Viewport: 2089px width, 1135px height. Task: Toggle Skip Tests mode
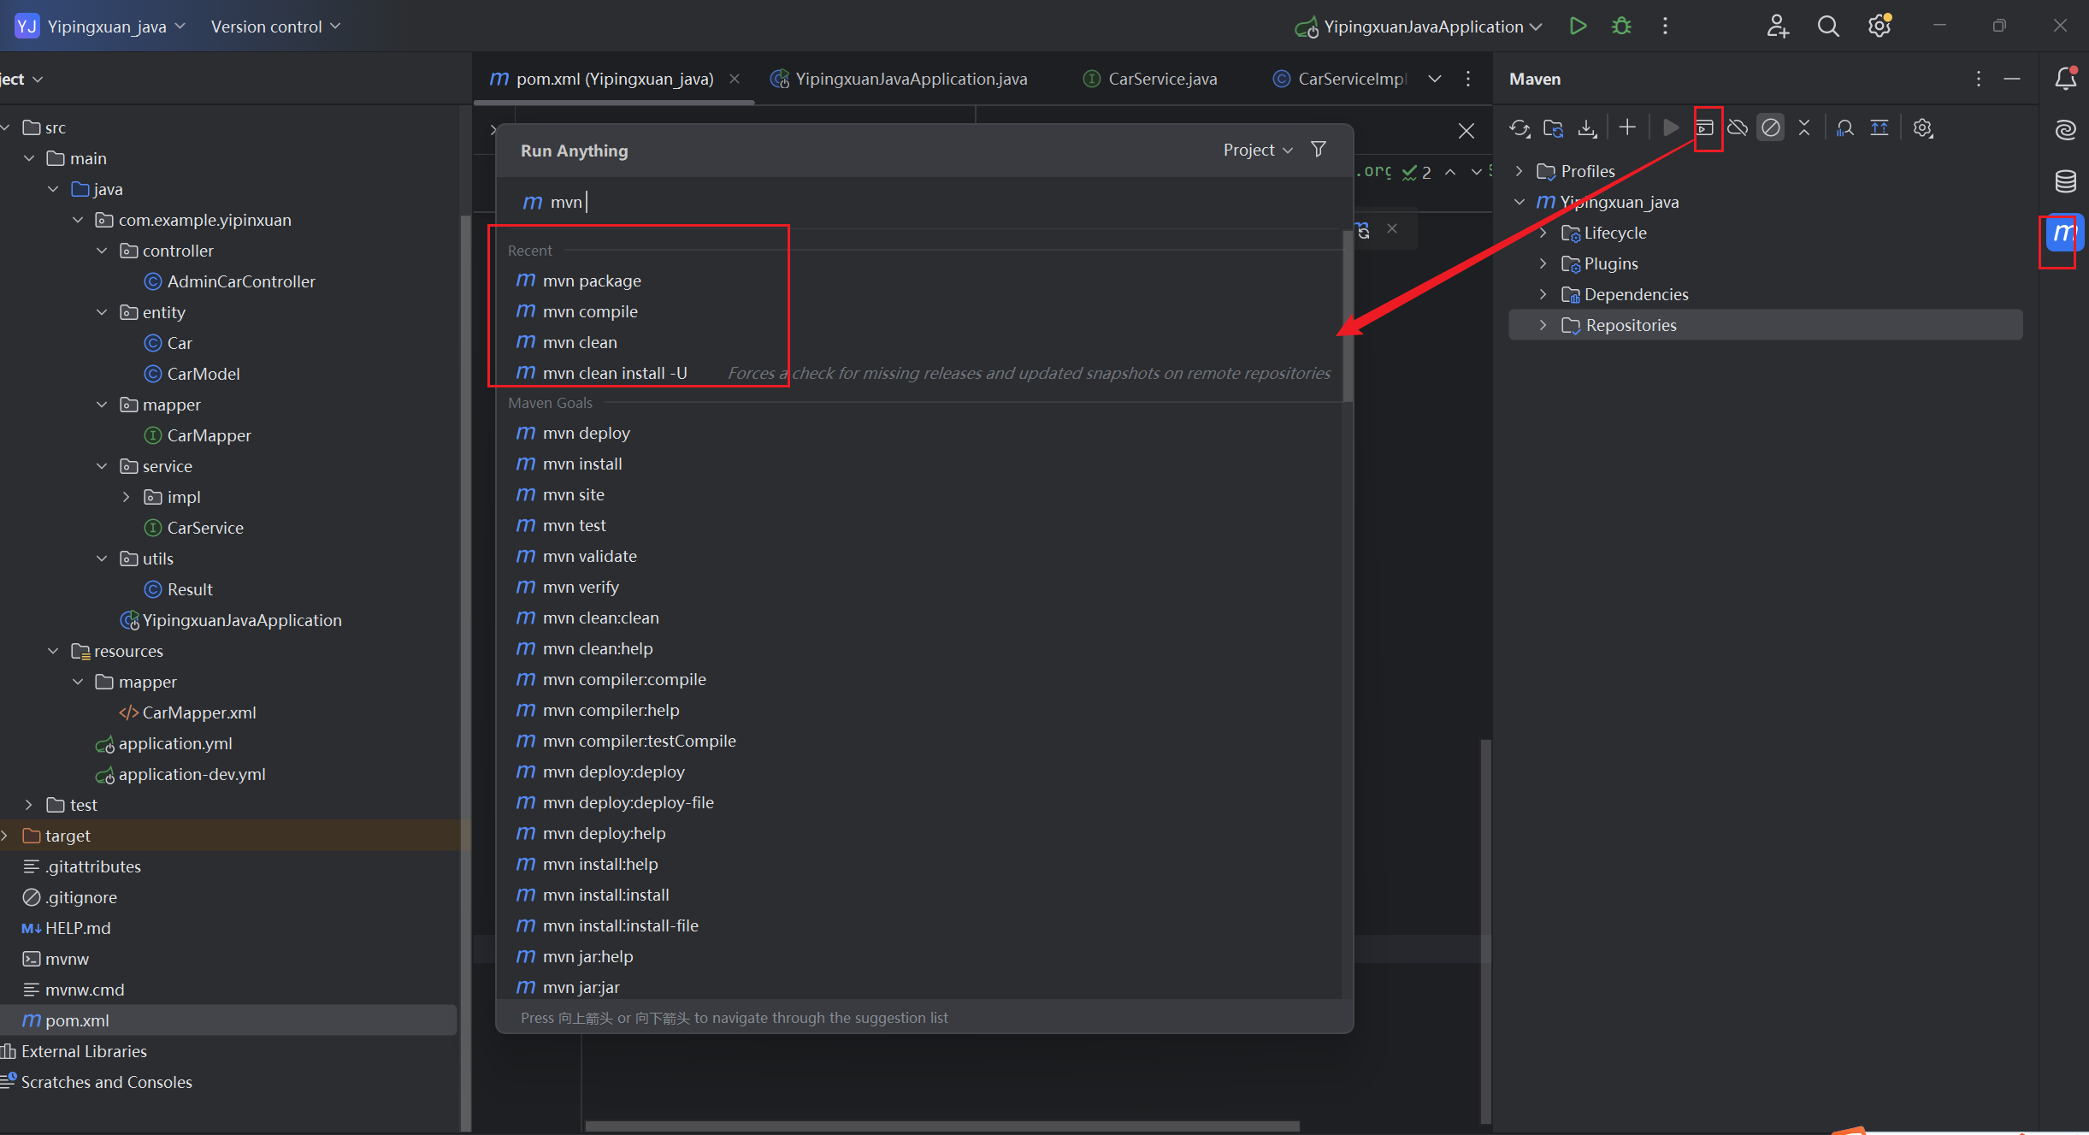coord(1771,128)
